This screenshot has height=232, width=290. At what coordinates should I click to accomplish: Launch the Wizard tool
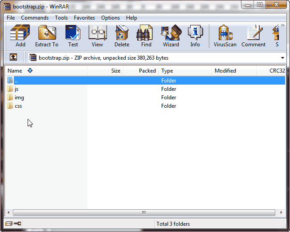pos(171,36)
